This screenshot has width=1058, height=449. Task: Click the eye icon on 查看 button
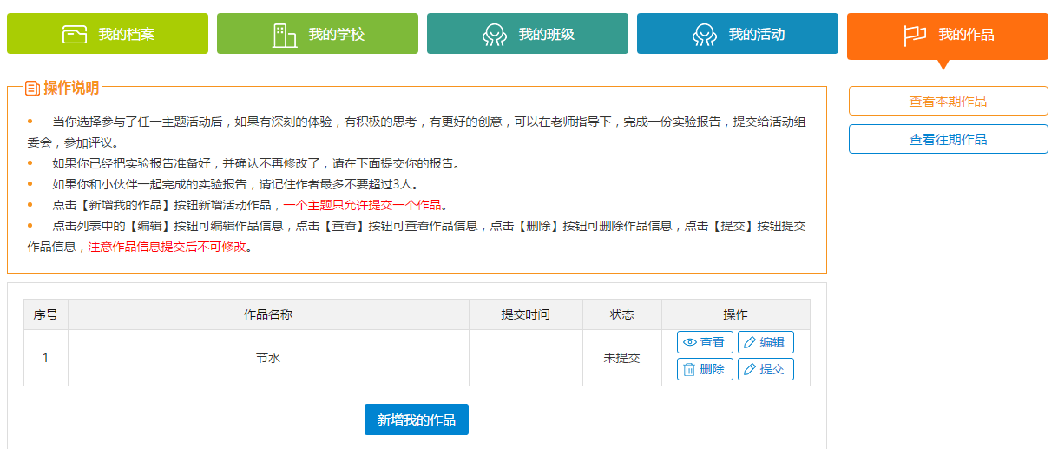tap(690, 342)
